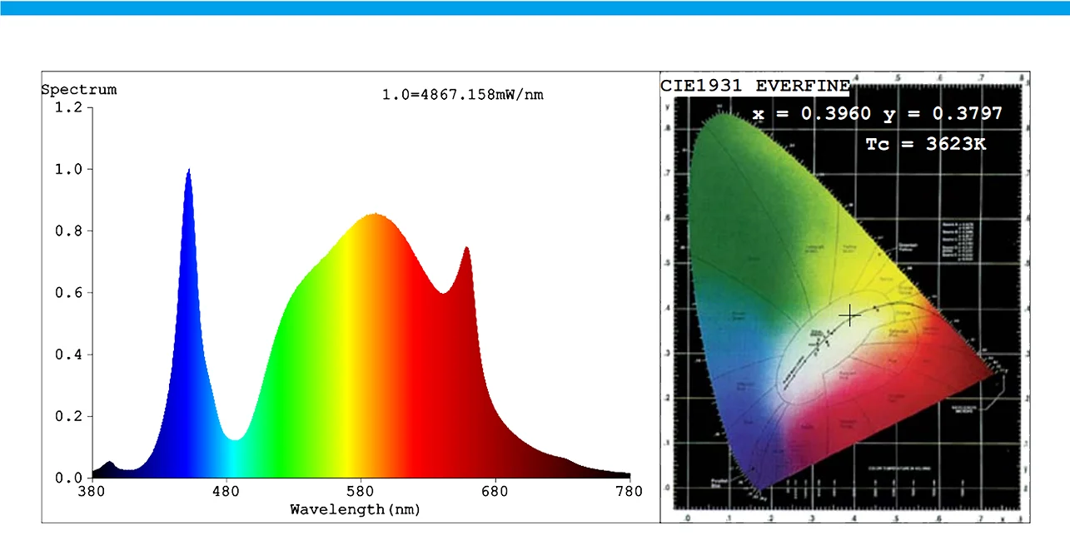
Task: Click the 780 wavelength axis label
Action: pyautogui.click(x=630, y=492)
